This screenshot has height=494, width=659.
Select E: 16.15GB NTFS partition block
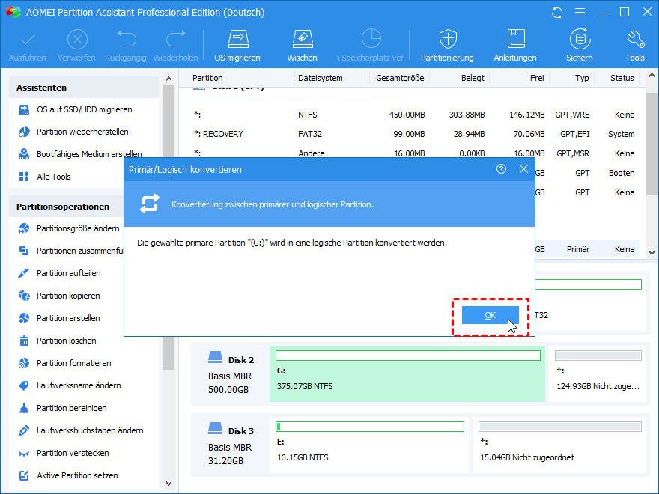point(369,445)
